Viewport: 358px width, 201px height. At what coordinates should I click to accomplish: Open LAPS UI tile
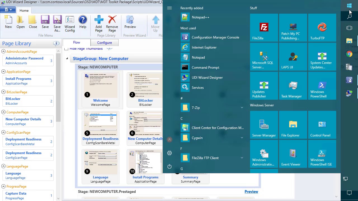click(293, 57)
